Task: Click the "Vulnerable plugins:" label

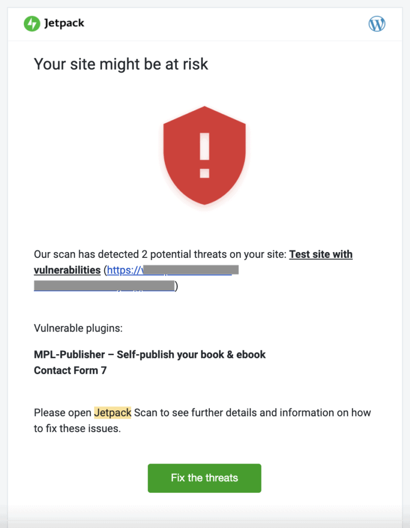Action: pos(78,328)
